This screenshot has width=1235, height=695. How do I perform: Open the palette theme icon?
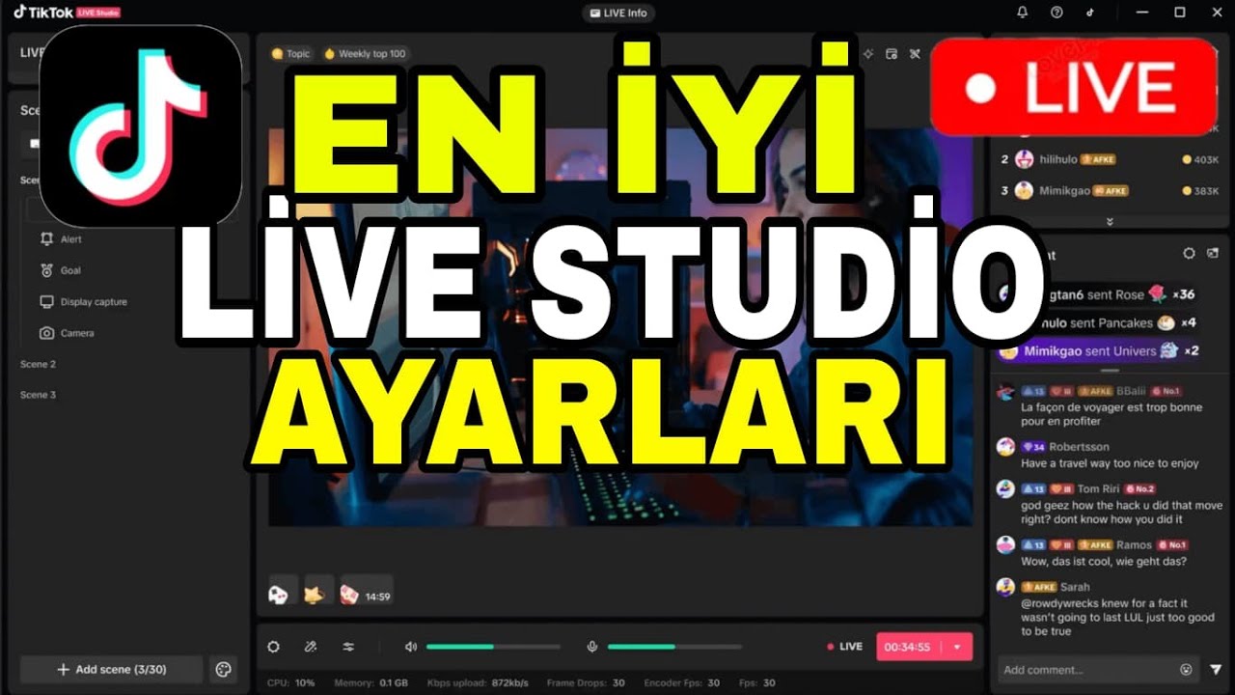[224, 669]
